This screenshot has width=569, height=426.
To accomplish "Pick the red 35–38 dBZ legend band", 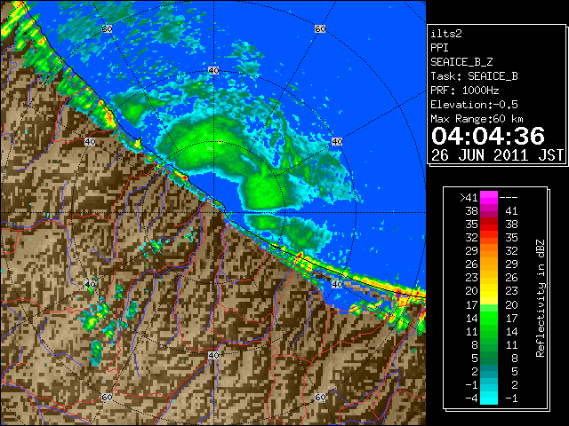I will [x=489, y=225].
